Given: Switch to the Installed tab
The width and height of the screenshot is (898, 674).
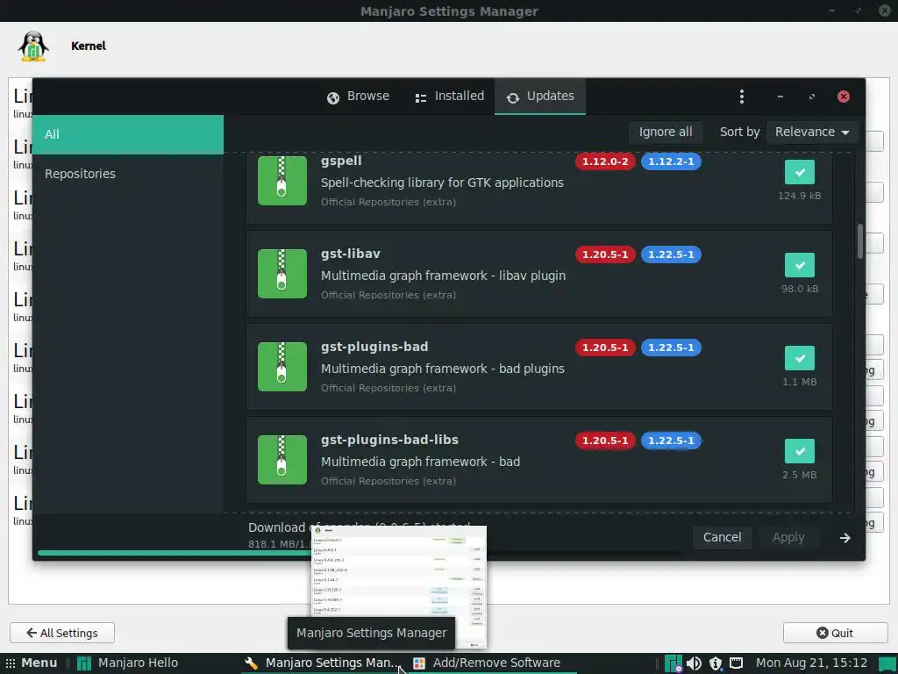Looking at the screenshot, I should [x=450, y=97].
